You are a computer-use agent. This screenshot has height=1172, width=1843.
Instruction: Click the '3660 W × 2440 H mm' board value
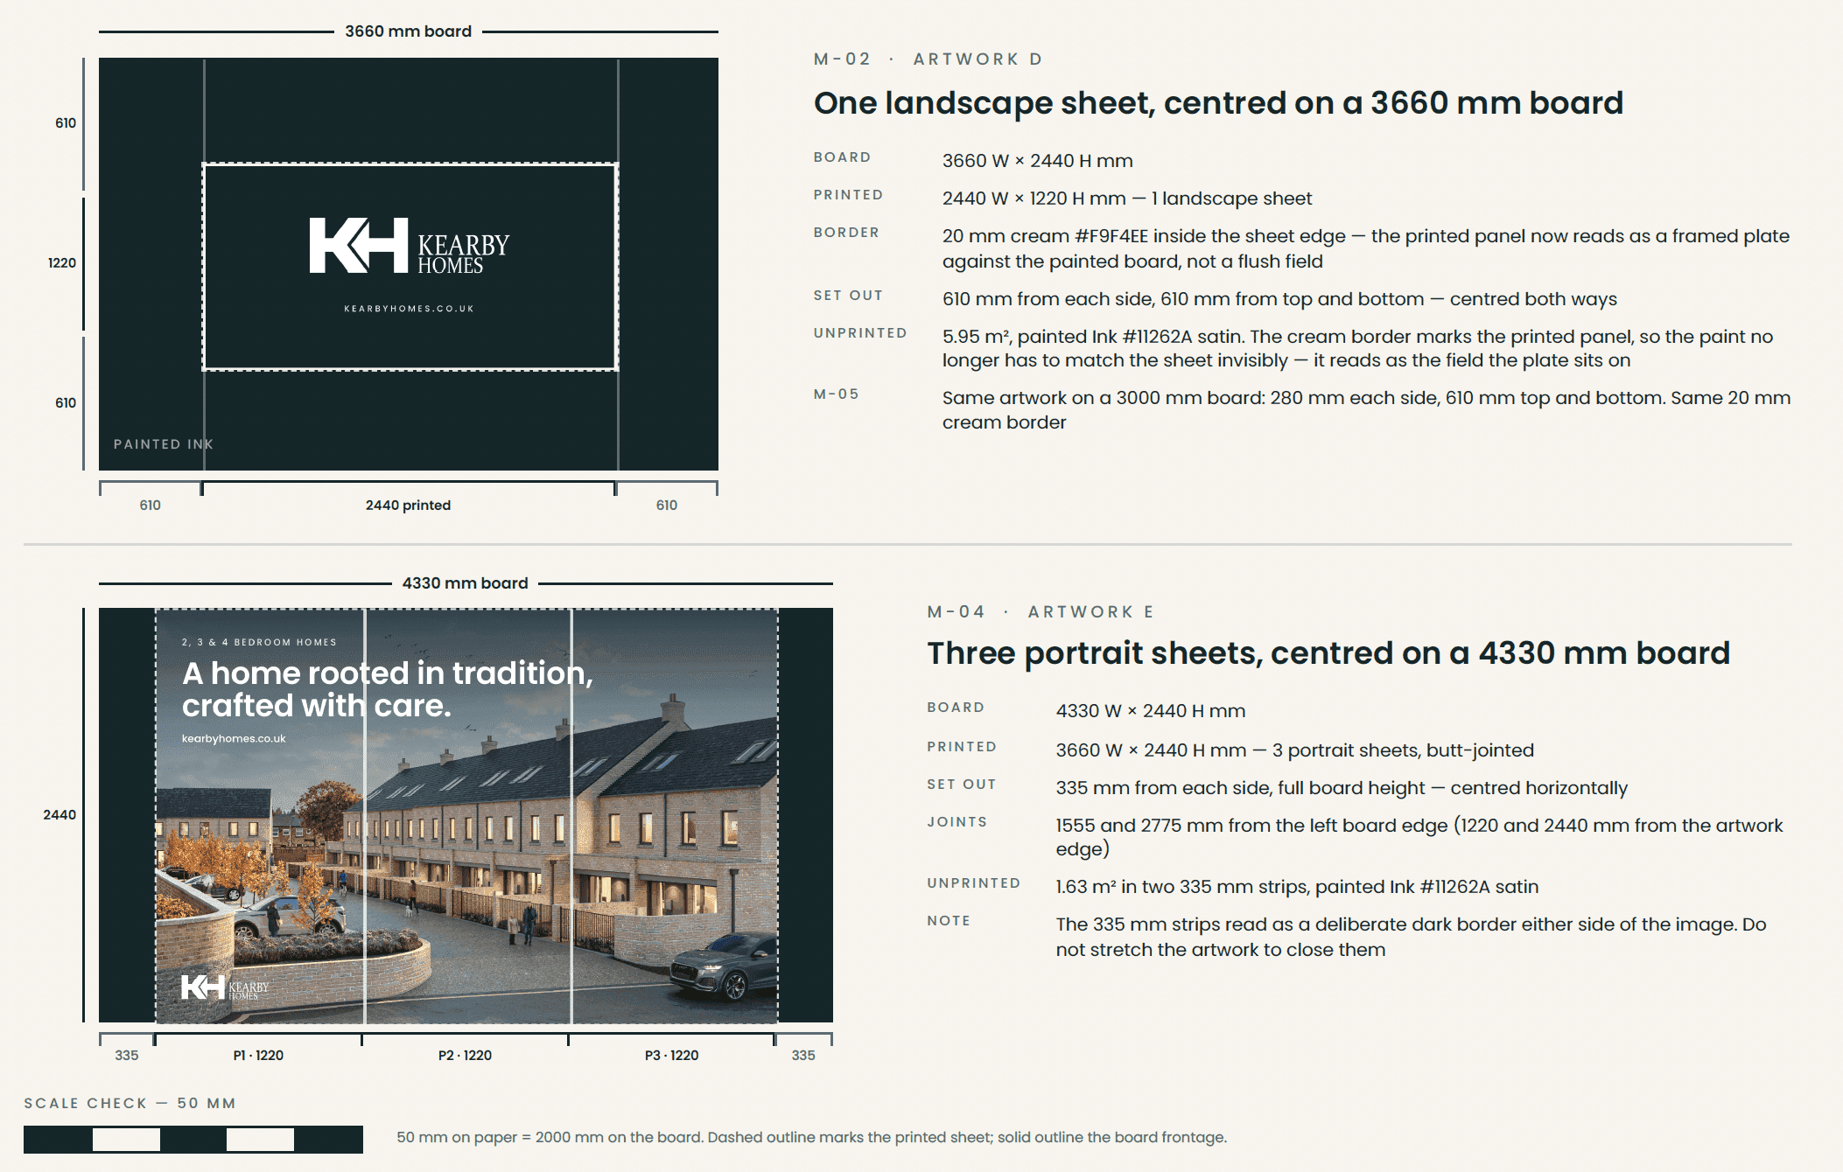1038,161
